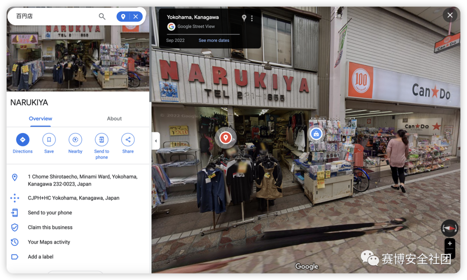Click the Google logo at bottom of Street View
Screen dimensions: 467x280
(307, 266)
